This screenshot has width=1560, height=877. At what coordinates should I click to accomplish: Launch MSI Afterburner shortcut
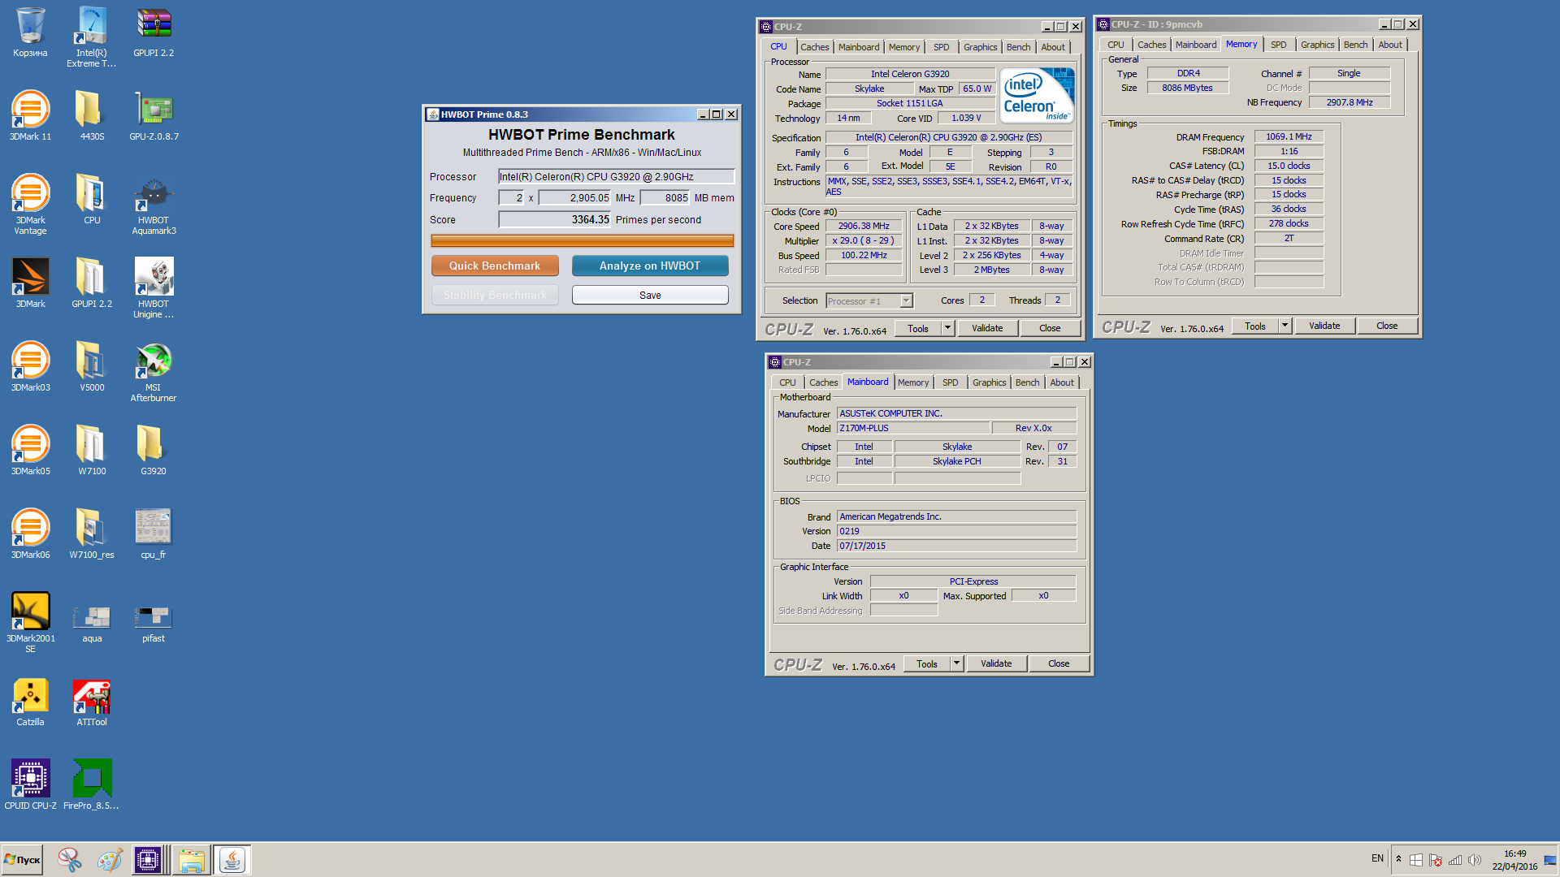tap(154, 372)
